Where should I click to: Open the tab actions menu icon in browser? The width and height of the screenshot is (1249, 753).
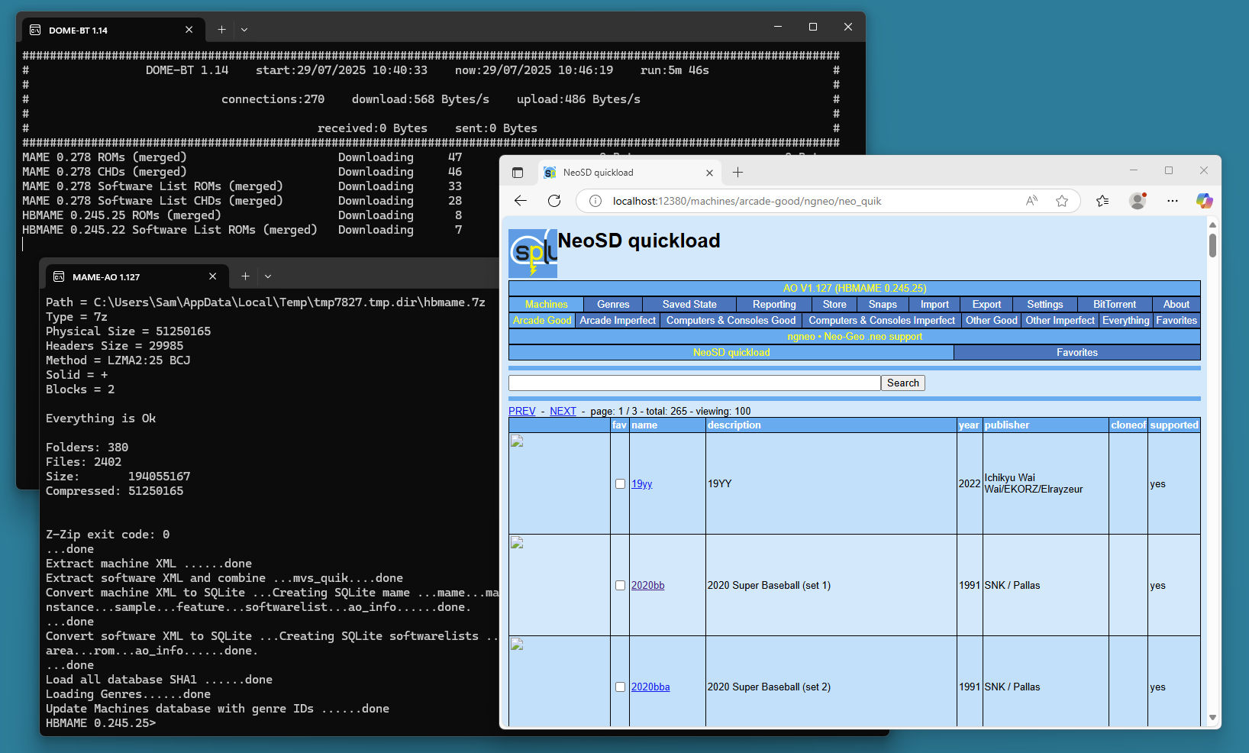pos(518,173)
